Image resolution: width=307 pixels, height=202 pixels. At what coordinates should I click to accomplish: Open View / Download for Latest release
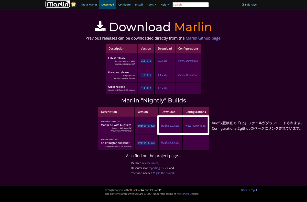[188, 61]
